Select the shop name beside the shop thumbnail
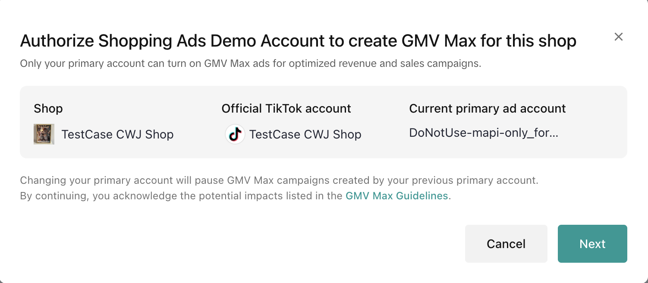Screen dimensions: 648x283 (117, 135)
